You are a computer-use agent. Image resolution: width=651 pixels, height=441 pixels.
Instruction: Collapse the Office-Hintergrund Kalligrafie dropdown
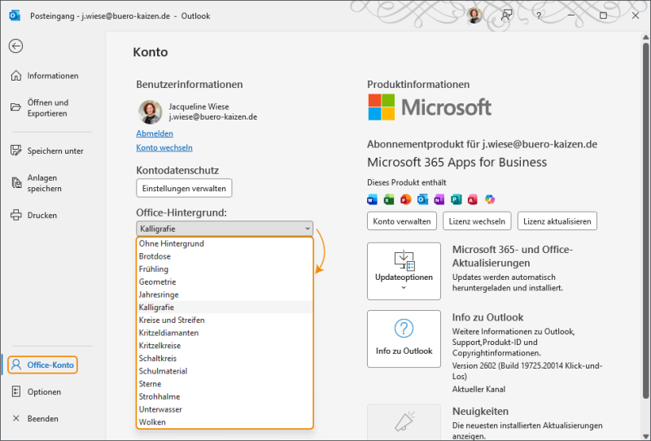(225, 229)
